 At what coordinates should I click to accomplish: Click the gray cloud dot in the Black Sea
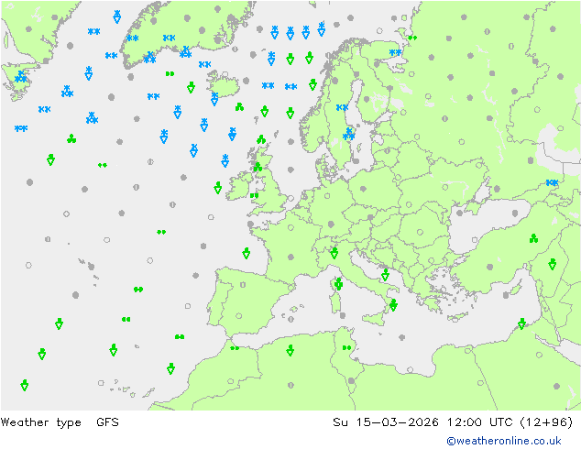pyautogui.click(x=515, y=213)
